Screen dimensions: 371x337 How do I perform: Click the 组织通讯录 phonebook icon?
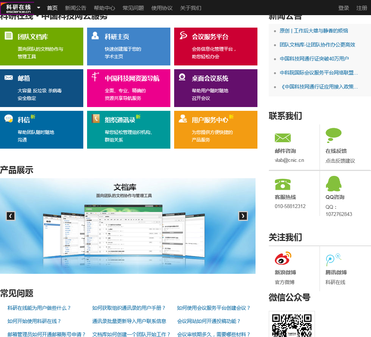(x=95, y=119)
